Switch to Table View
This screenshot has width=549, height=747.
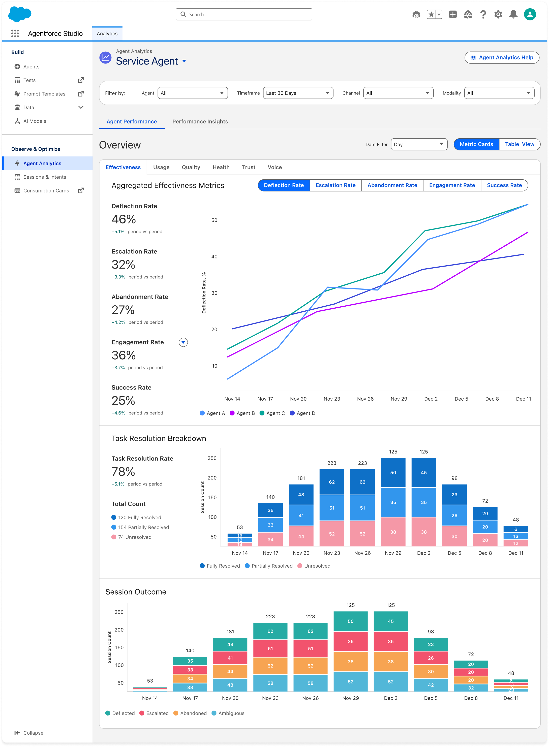520,144
